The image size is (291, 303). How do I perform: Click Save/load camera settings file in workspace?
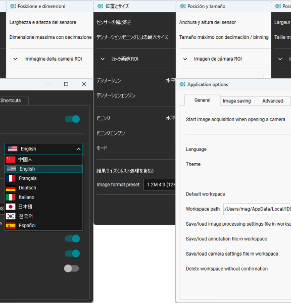[232, 254]
